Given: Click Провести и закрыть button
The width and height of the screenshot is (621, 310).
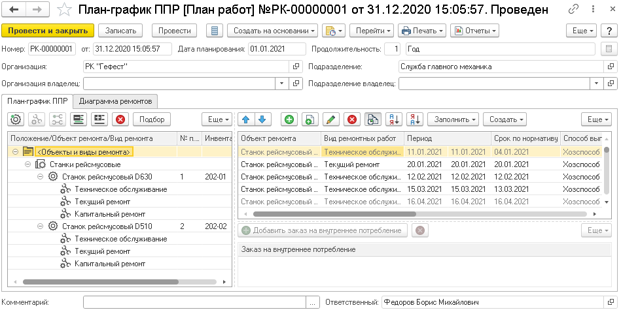Looking at the screenshot, I should point(48,31).
